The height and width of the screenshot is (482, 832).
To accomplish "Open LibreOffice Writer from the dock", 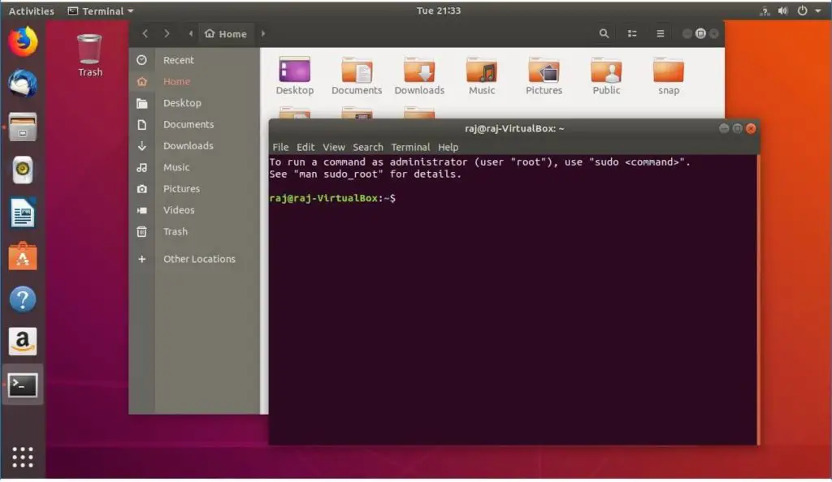I will pyautogui.click(x=22, y=213).
